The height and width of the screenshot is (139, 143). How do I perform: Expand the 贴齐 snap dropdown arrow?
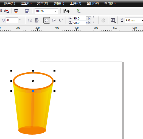(x=73, y=11)
